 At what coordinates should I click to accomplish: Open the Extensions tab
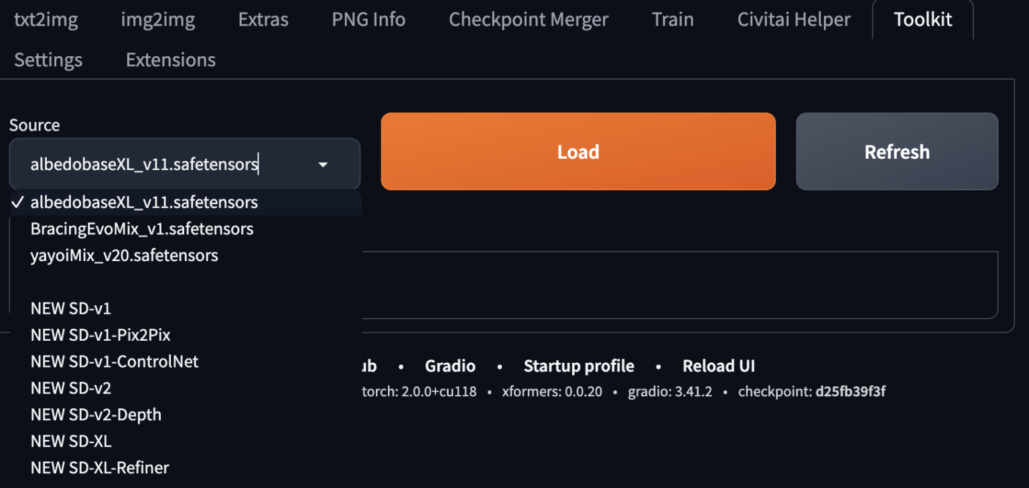click(x=170, y=60)
